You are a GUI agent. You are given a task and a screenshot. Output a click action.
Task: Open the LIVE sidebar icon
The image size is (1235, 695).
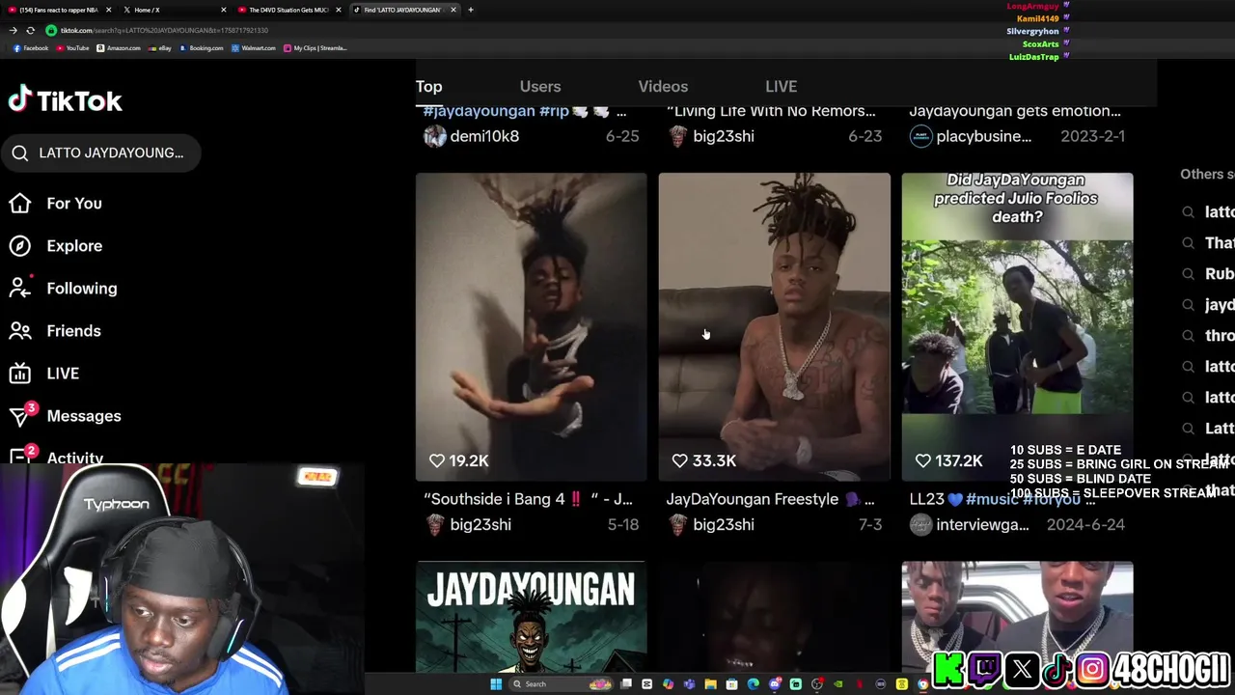click(20, 373)
